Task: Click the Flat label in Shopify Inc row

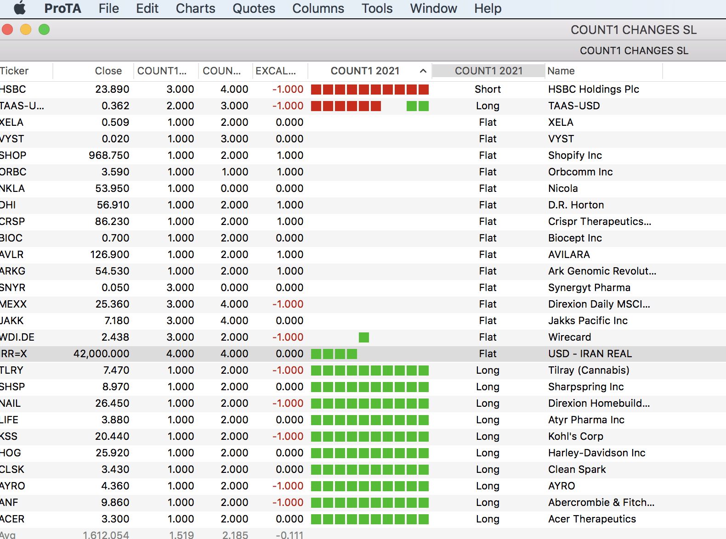Action: coord(488,155)
